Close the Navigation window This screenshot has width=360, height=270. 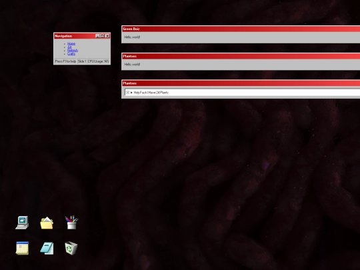107,36
